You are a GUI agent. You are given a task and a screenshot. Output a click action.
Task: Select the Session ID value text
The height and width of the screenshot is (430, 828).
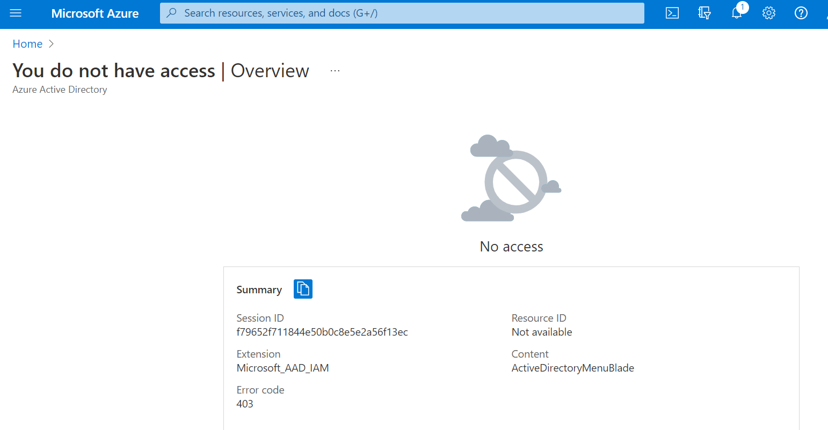pos(322,332)
